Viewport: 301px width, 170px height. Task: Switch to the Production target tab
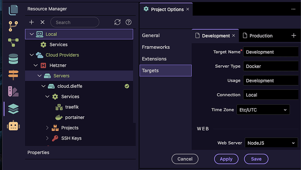coord(258,36)
